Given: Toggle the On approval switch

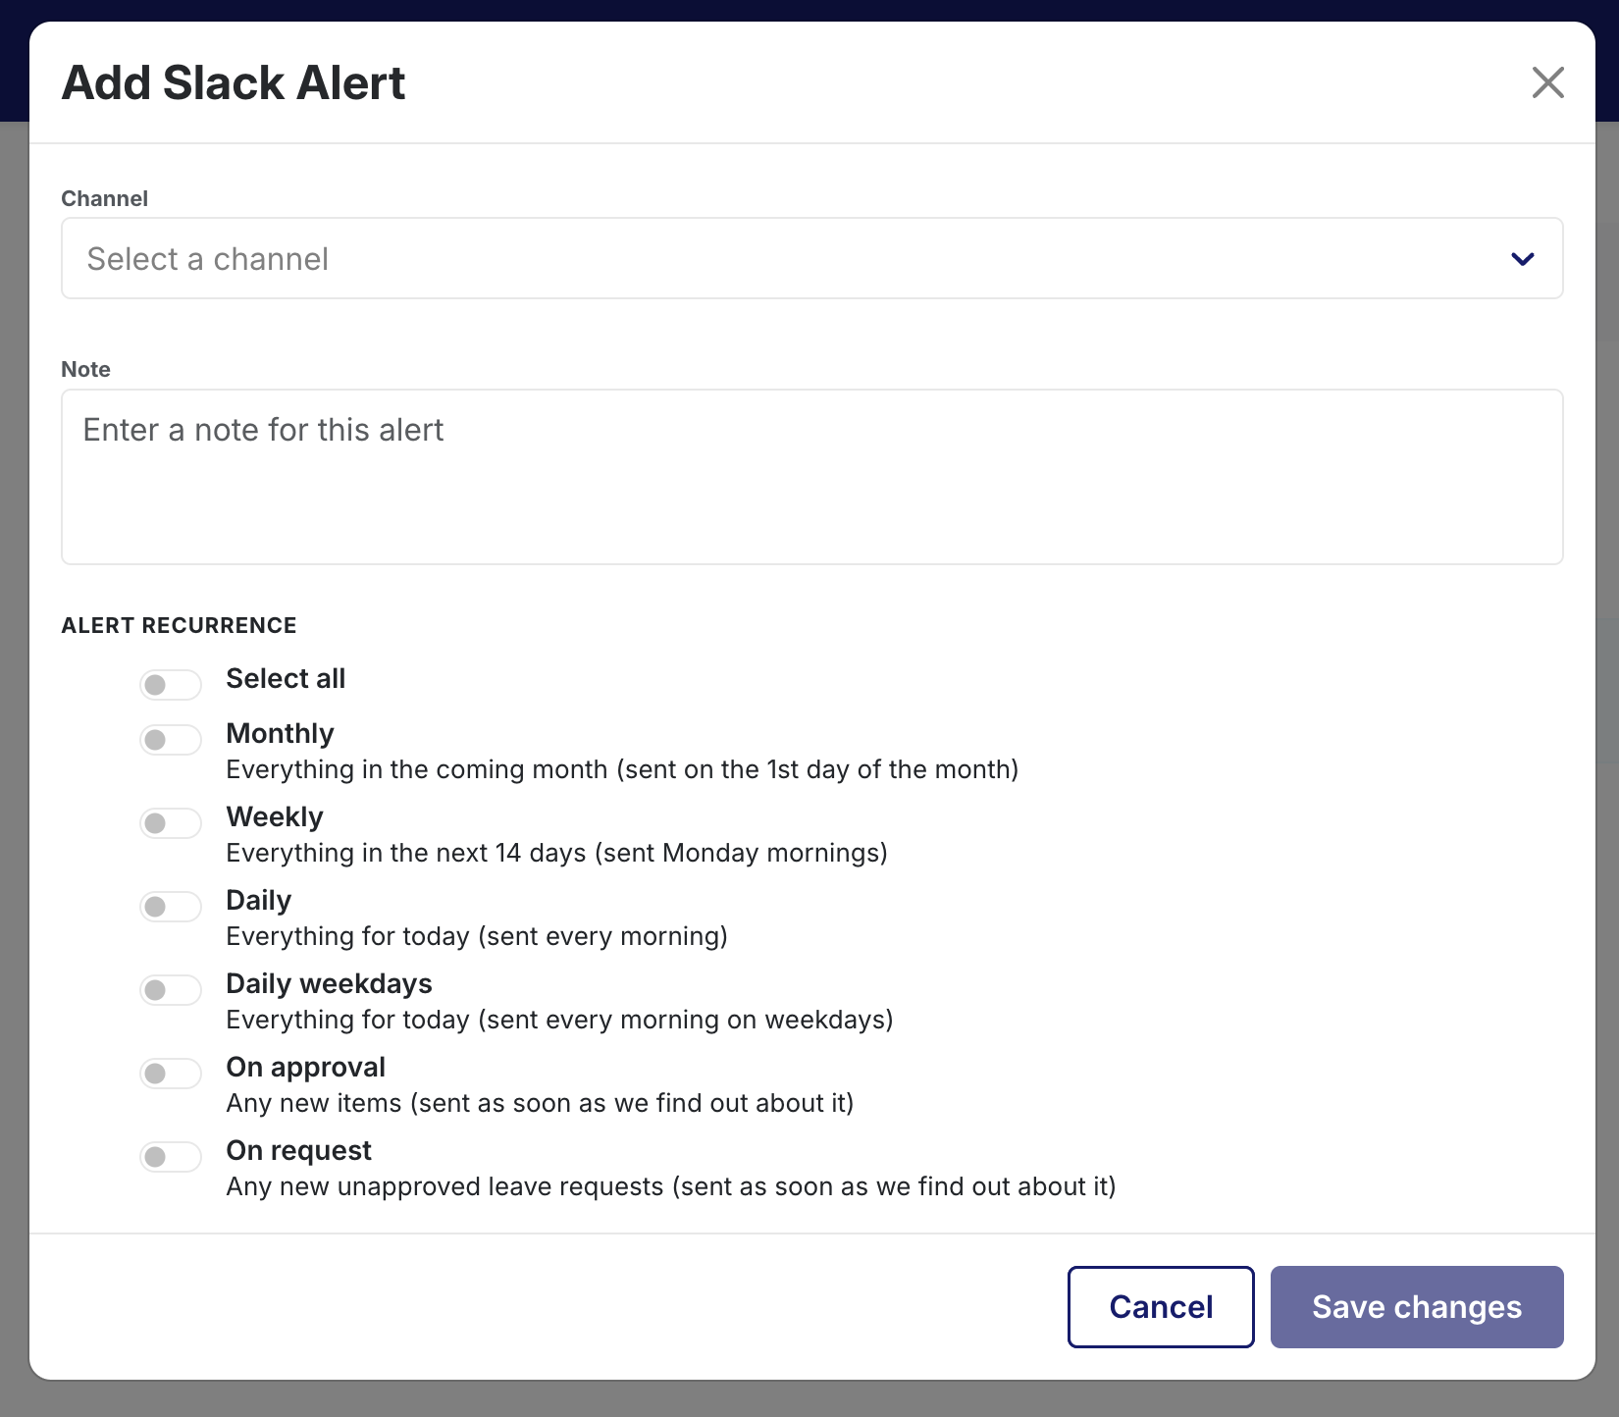Looking at the screenshot, I should click(171, 1073).
